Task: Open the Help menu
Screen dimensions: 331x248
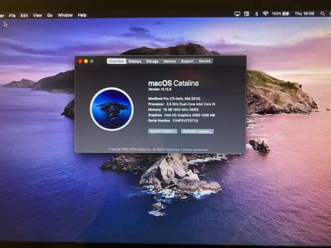Action: [82, 15]
